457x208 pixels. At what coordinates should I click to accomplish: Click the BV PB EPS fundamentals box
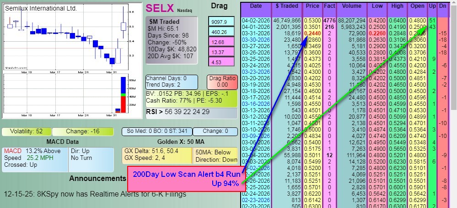click(x=192, y=98)
